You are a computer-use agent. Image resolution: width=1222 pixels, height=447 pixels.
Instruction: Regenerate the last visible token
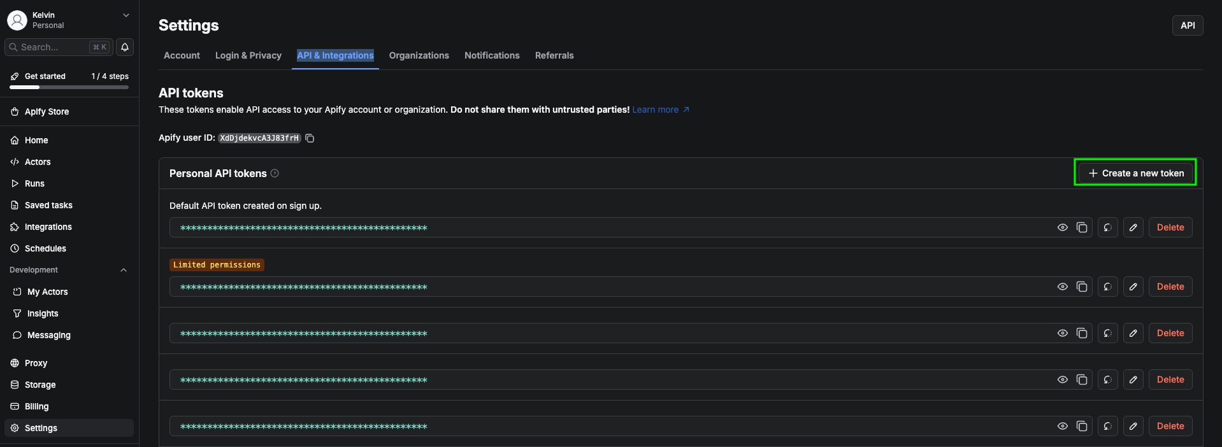pyautogui.click(x=1108, y=426)
